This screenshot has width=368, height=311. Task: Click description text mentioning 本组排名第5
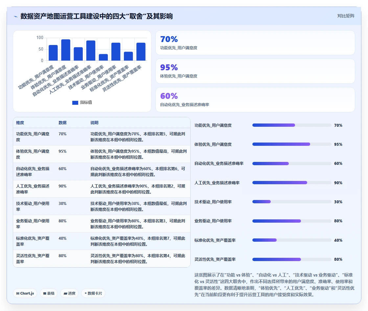(x=138, y=137)
